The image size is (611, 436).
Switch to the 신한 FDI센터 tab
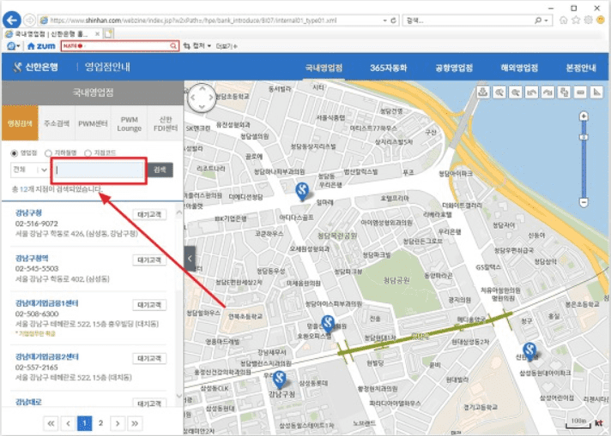pyautogui.click(x=166, y=122)
